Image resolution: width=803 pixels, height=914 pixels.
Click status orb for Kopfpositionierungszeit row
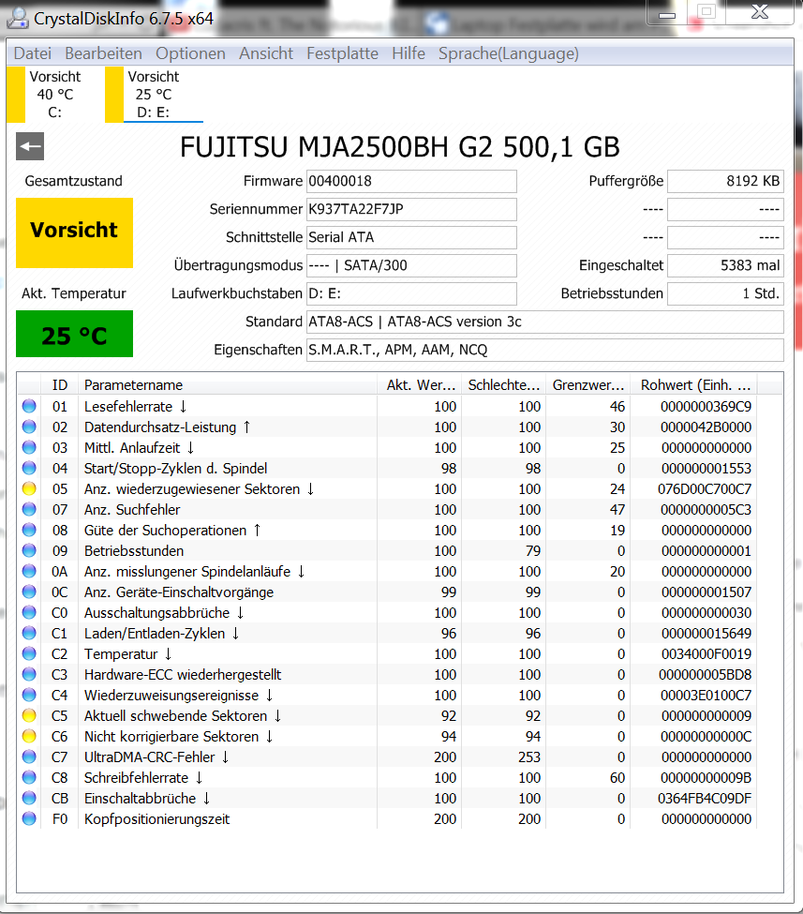(x=29, y=819)
